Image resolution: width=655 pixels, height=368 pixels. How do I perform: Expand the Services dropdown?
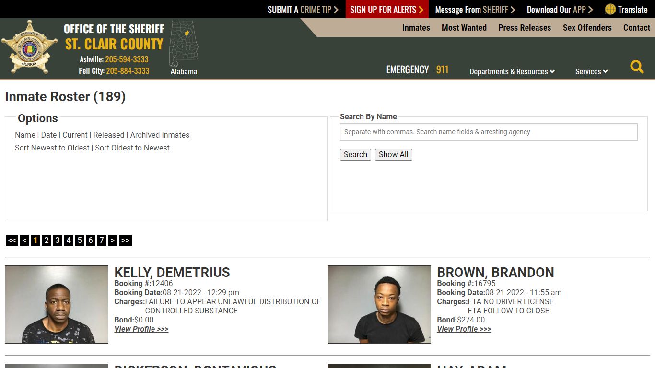click(x=592, y=71)
